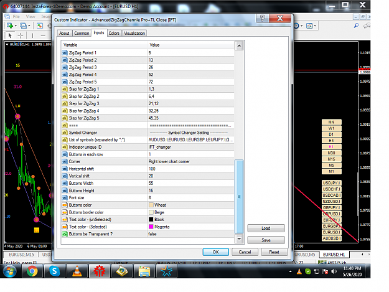Click the Profiles toolbar icon
Viewport: 389px width, 292px height.
pos(23,26)
